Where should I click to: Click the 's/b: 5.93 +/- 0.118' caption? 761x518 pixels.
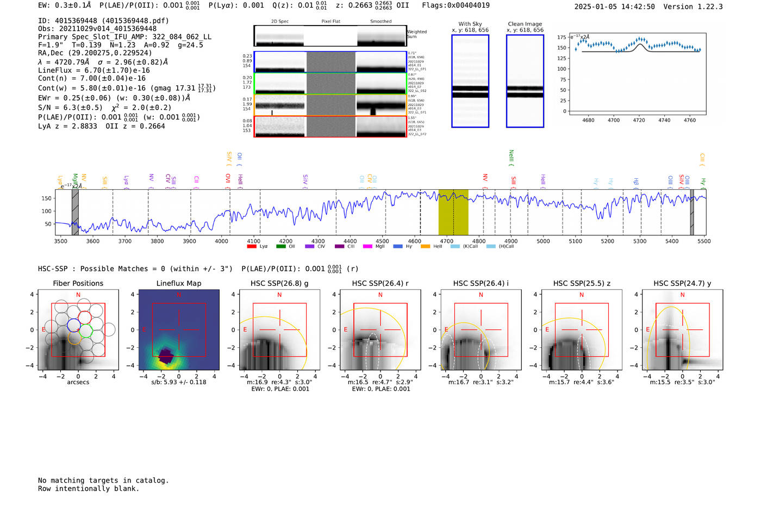click(x=179, y=382)
